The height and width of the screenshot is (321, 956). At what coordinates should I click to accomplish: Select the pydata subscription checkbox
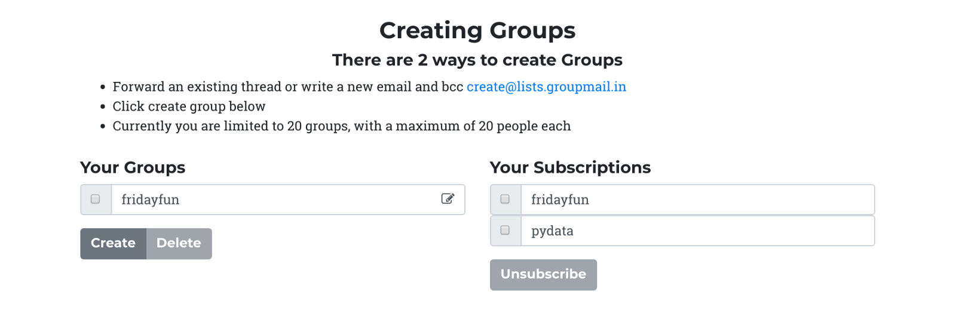[505, 230]
